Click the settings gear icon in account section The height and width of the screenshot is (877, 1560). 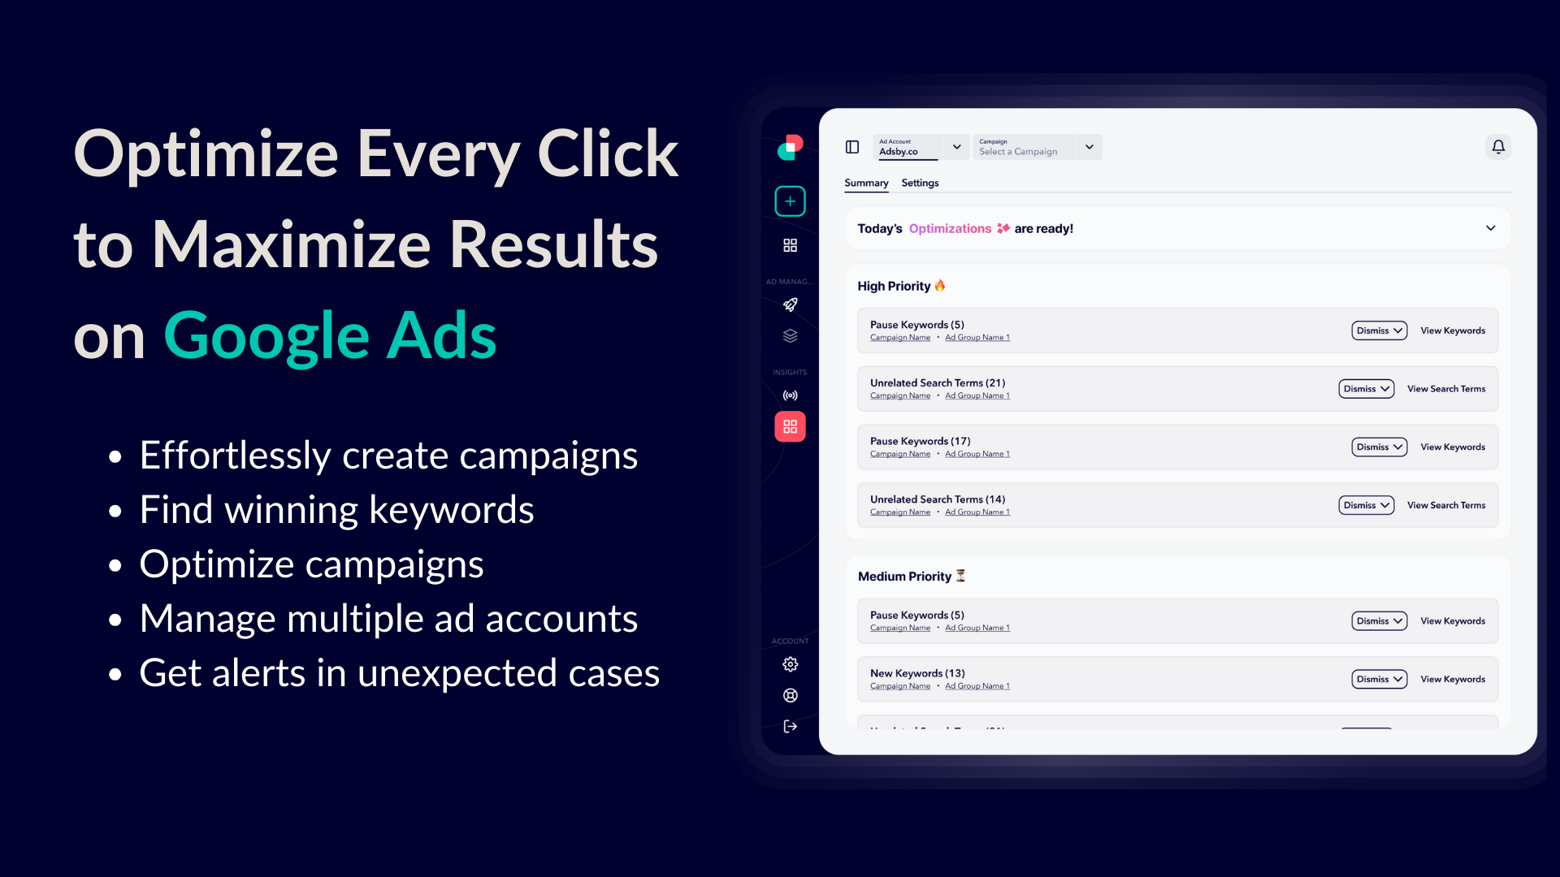coord(791,664)
